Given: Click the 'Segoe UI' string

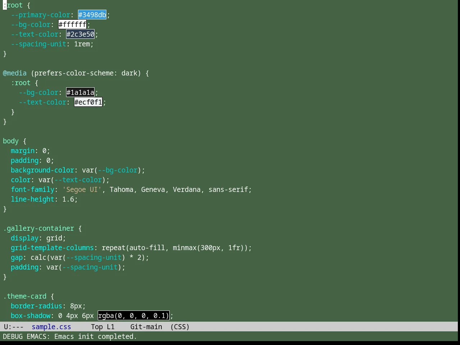Looking at the screenshot, I should point(82,189).
